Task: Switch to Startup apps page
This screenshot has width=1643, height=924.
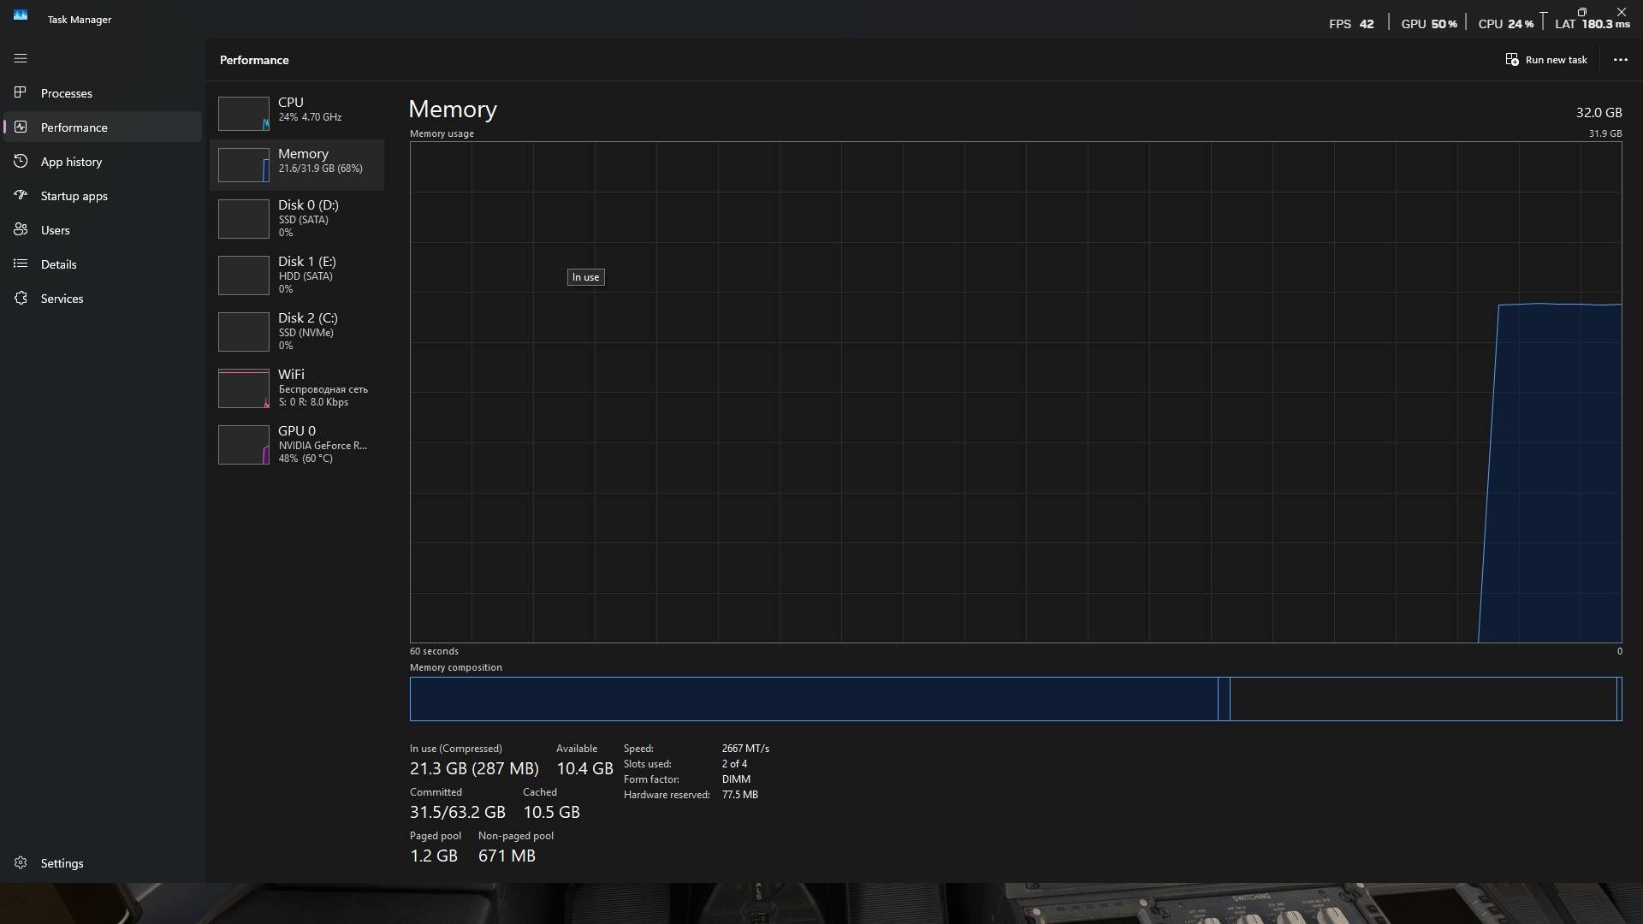Action: click(x=103, y=195)
